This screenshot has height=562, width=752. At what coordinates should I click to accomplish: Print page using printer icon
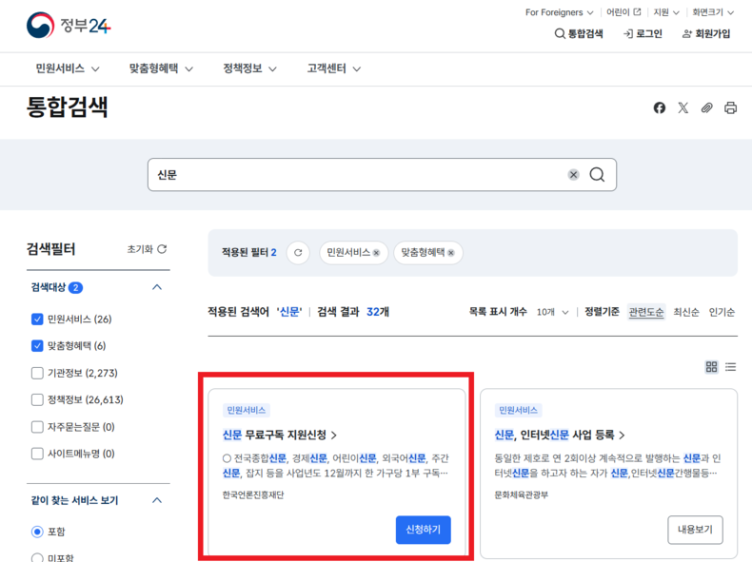point(731,108)
